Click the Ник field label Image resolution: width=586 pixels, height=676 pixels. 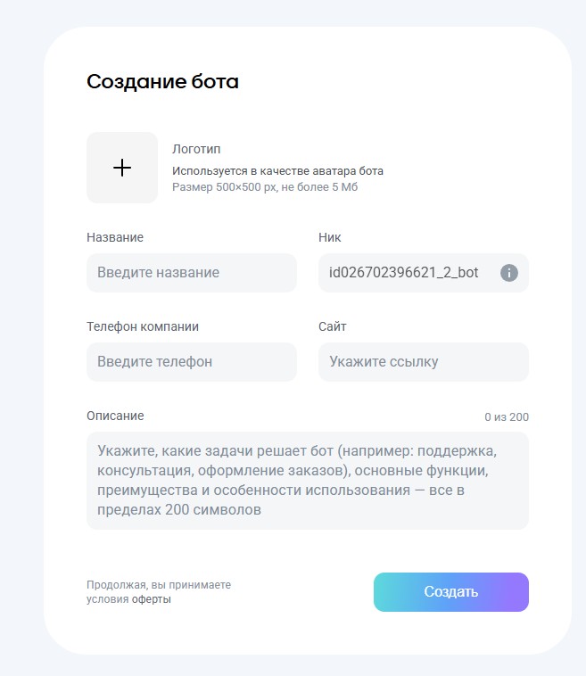pos(330,237)
